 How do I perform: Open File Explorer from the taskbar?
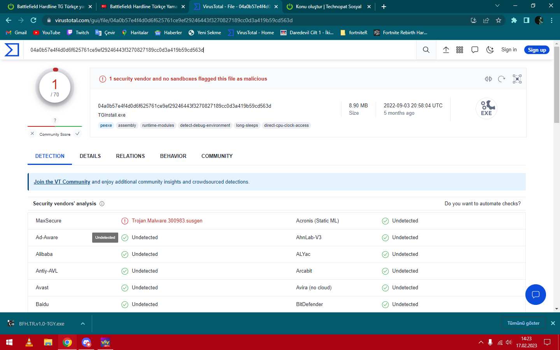(48, 342)
